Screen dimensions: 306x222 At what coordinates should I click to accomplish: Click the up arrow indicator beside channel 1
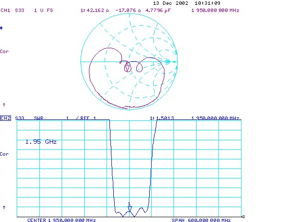click(4, 104)
